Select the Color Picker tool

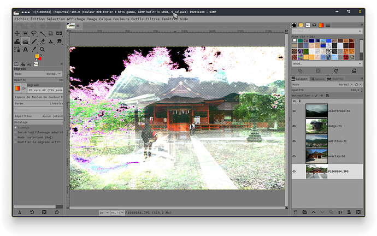(34, 50)
